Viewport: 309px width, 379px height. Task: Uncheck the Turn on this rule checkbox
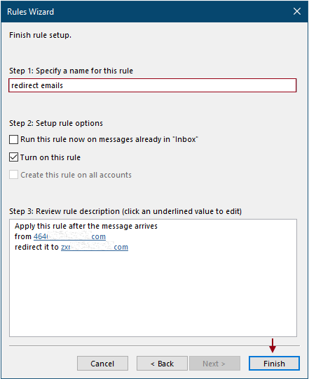(x=13, y=157)
